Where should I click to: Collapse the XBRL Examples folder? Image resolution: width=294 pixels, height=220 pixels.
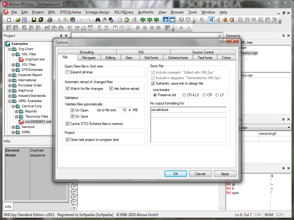pyautogui.click(x=10, y=101)
